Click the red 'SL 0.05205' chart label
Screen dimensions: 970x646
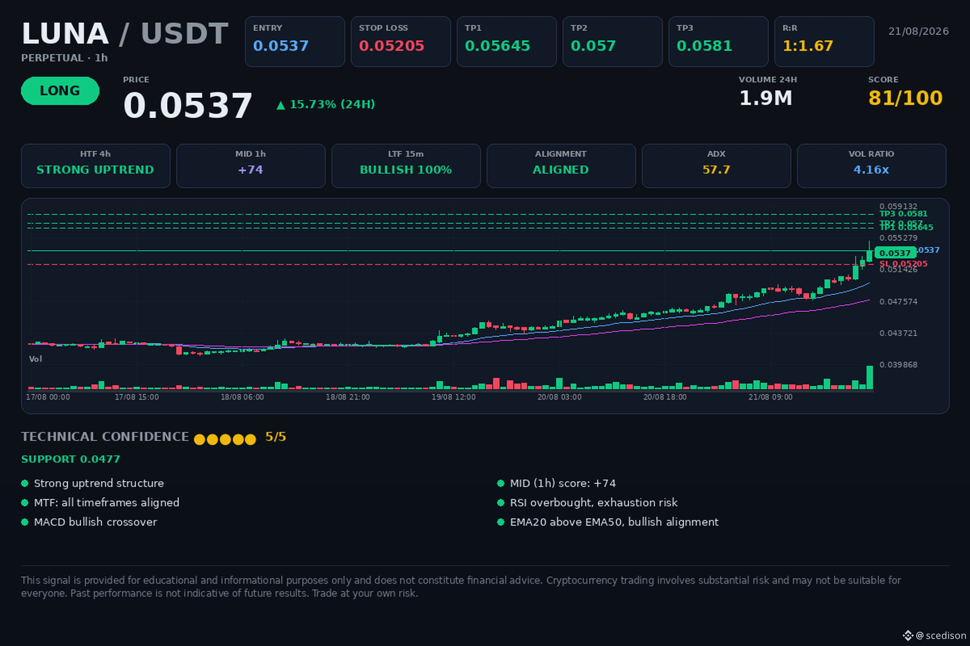pyautogui.click(x=903, y=264)
